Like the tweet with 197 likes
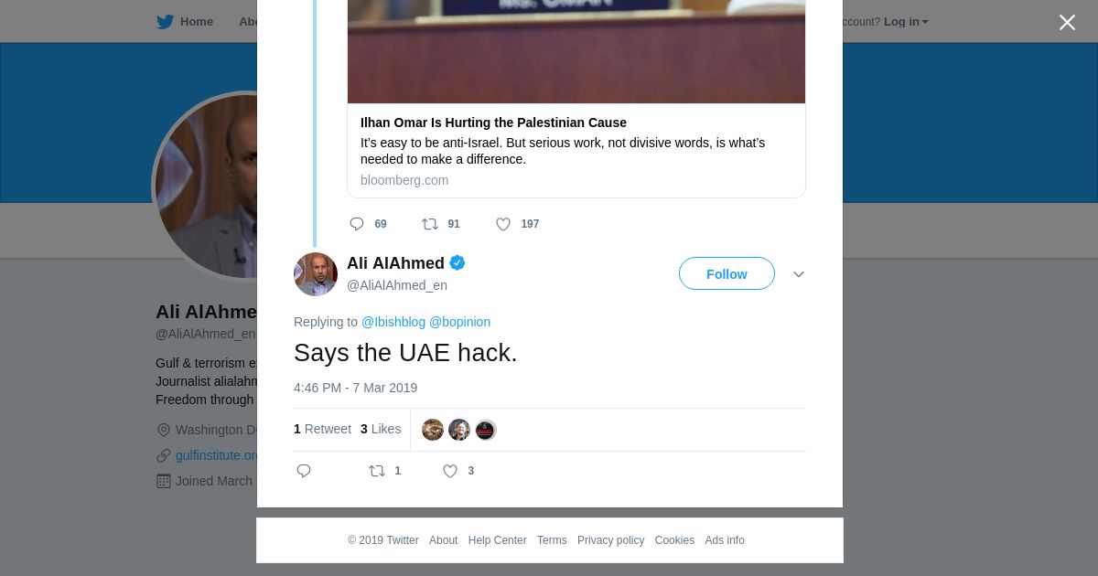 click(503, 224)
